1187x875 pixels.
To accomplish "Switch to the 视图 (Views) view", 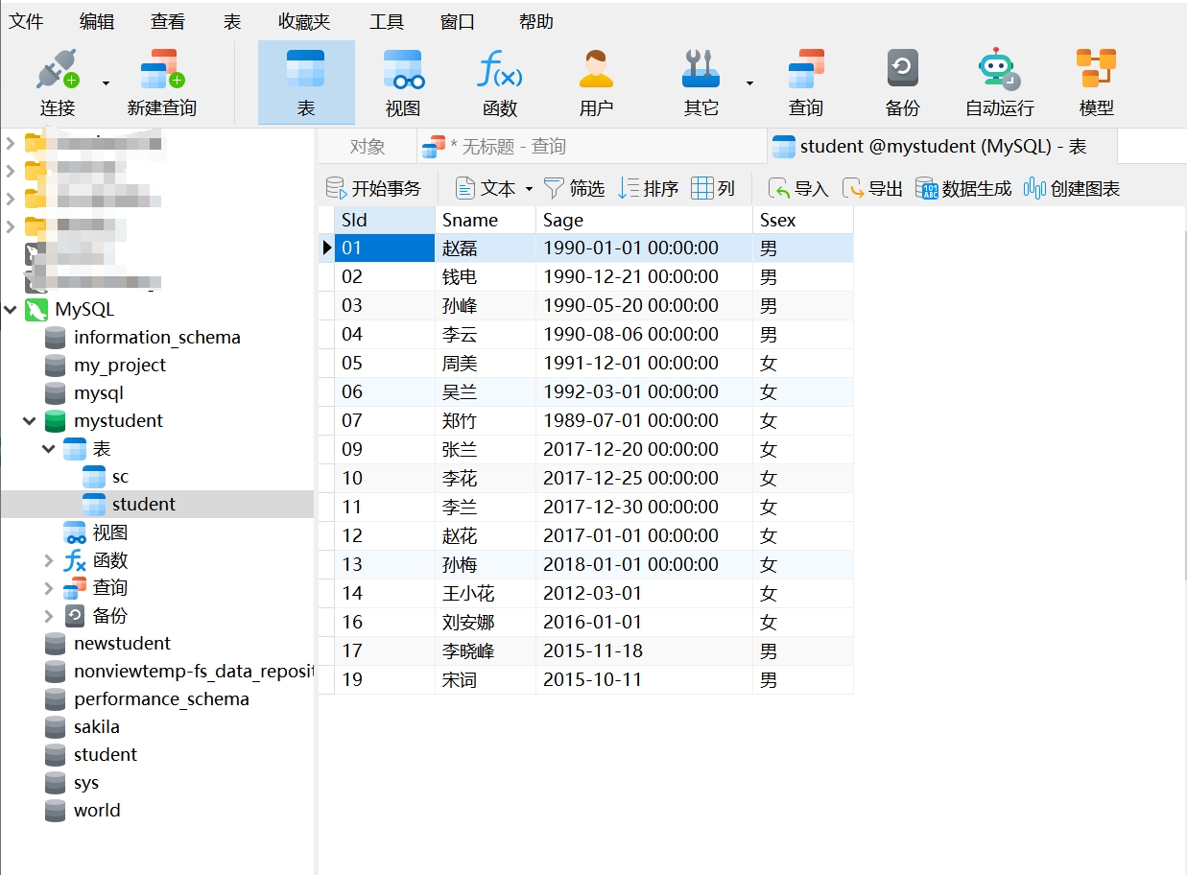I will click(x=402, y=82).
